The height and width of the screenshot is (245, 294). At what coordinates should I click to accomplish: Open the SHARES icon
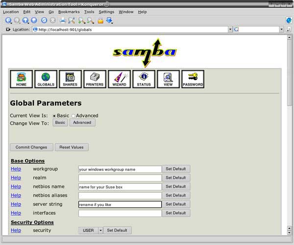coord(70,79)
